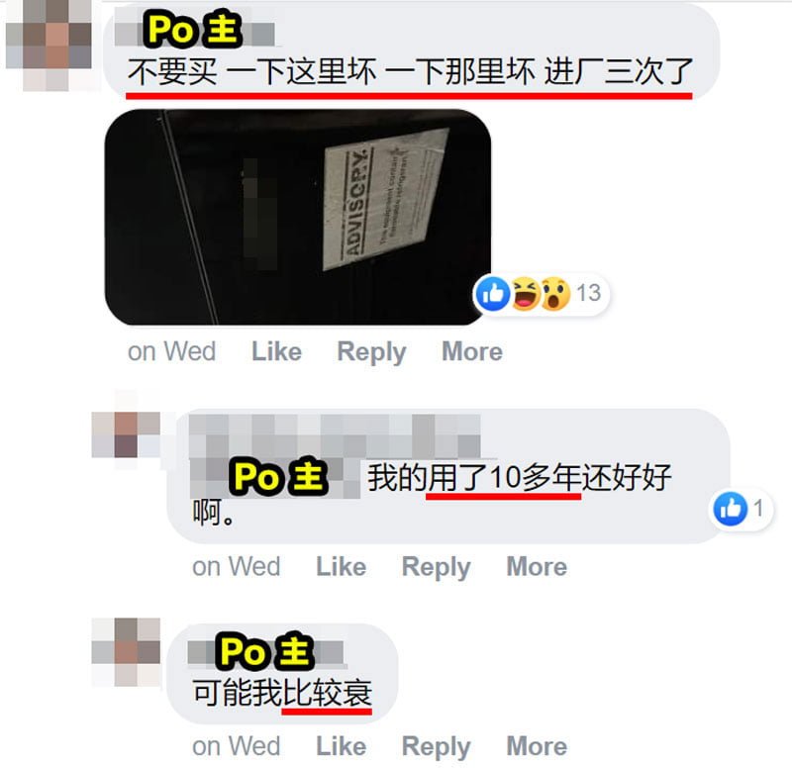The width and height of the screenshot is (792, 769).
Task: Like the 可能我比较衰 comment
Action: click(x=341, y=746)
